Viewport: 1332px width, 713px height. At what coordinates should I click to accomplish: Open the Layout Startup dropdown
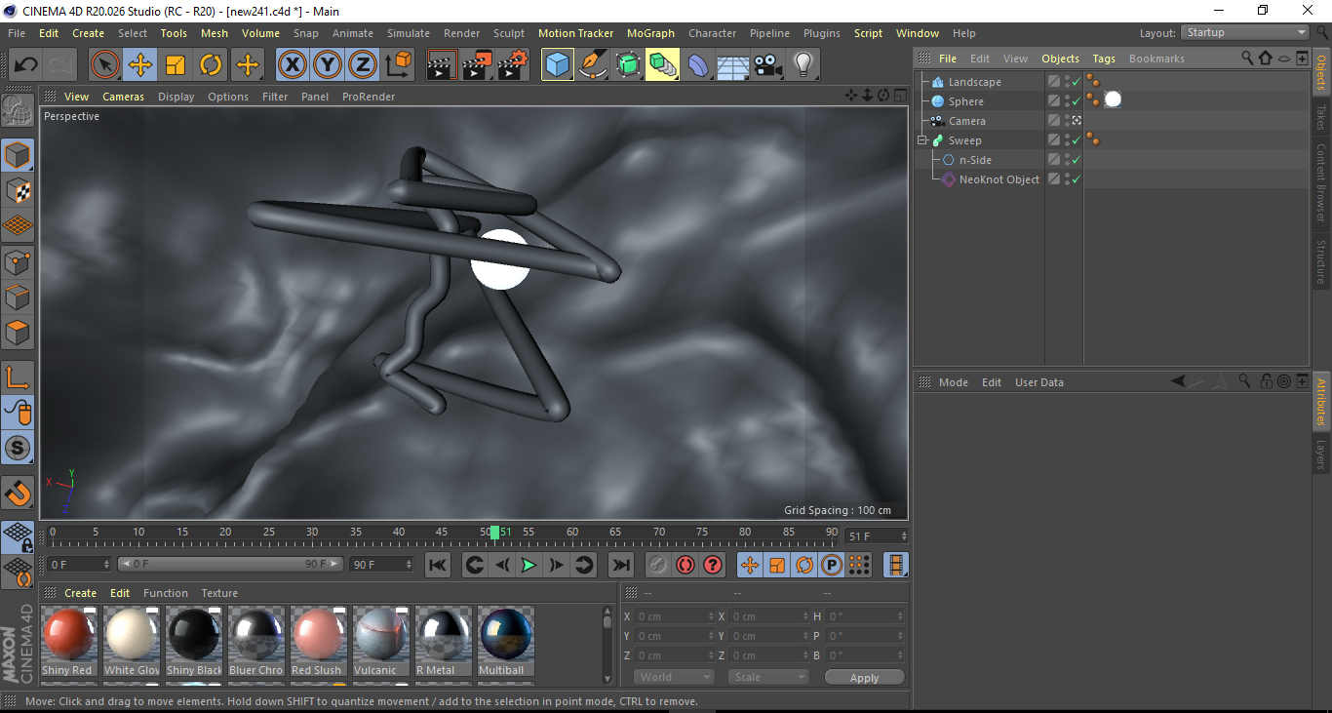coord(1245,32)
